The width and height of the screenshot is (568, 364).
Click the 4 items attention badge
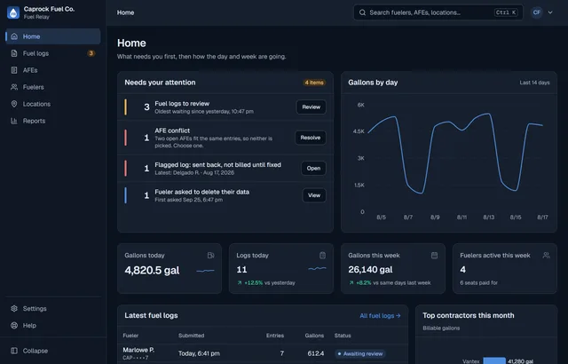pos(314,83)
